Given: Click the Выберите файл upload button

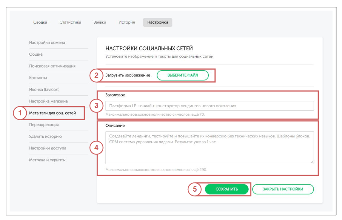Looking at the screenshot, I should point(183,75).
